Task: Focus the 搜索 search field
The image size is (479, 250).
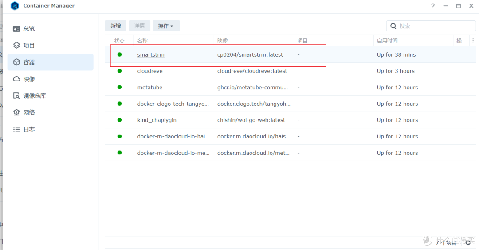Action: [431, 26]
